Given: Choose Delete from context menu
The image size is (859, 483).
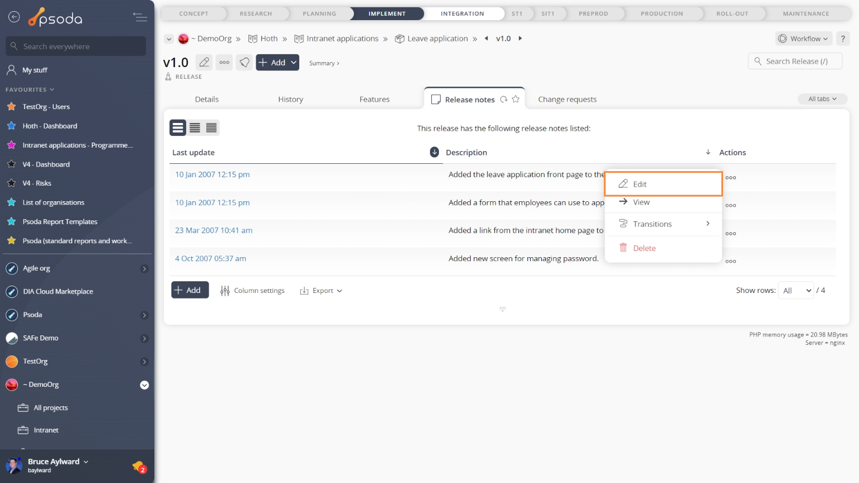Looking at the screenshot, I should pos(663,248).
